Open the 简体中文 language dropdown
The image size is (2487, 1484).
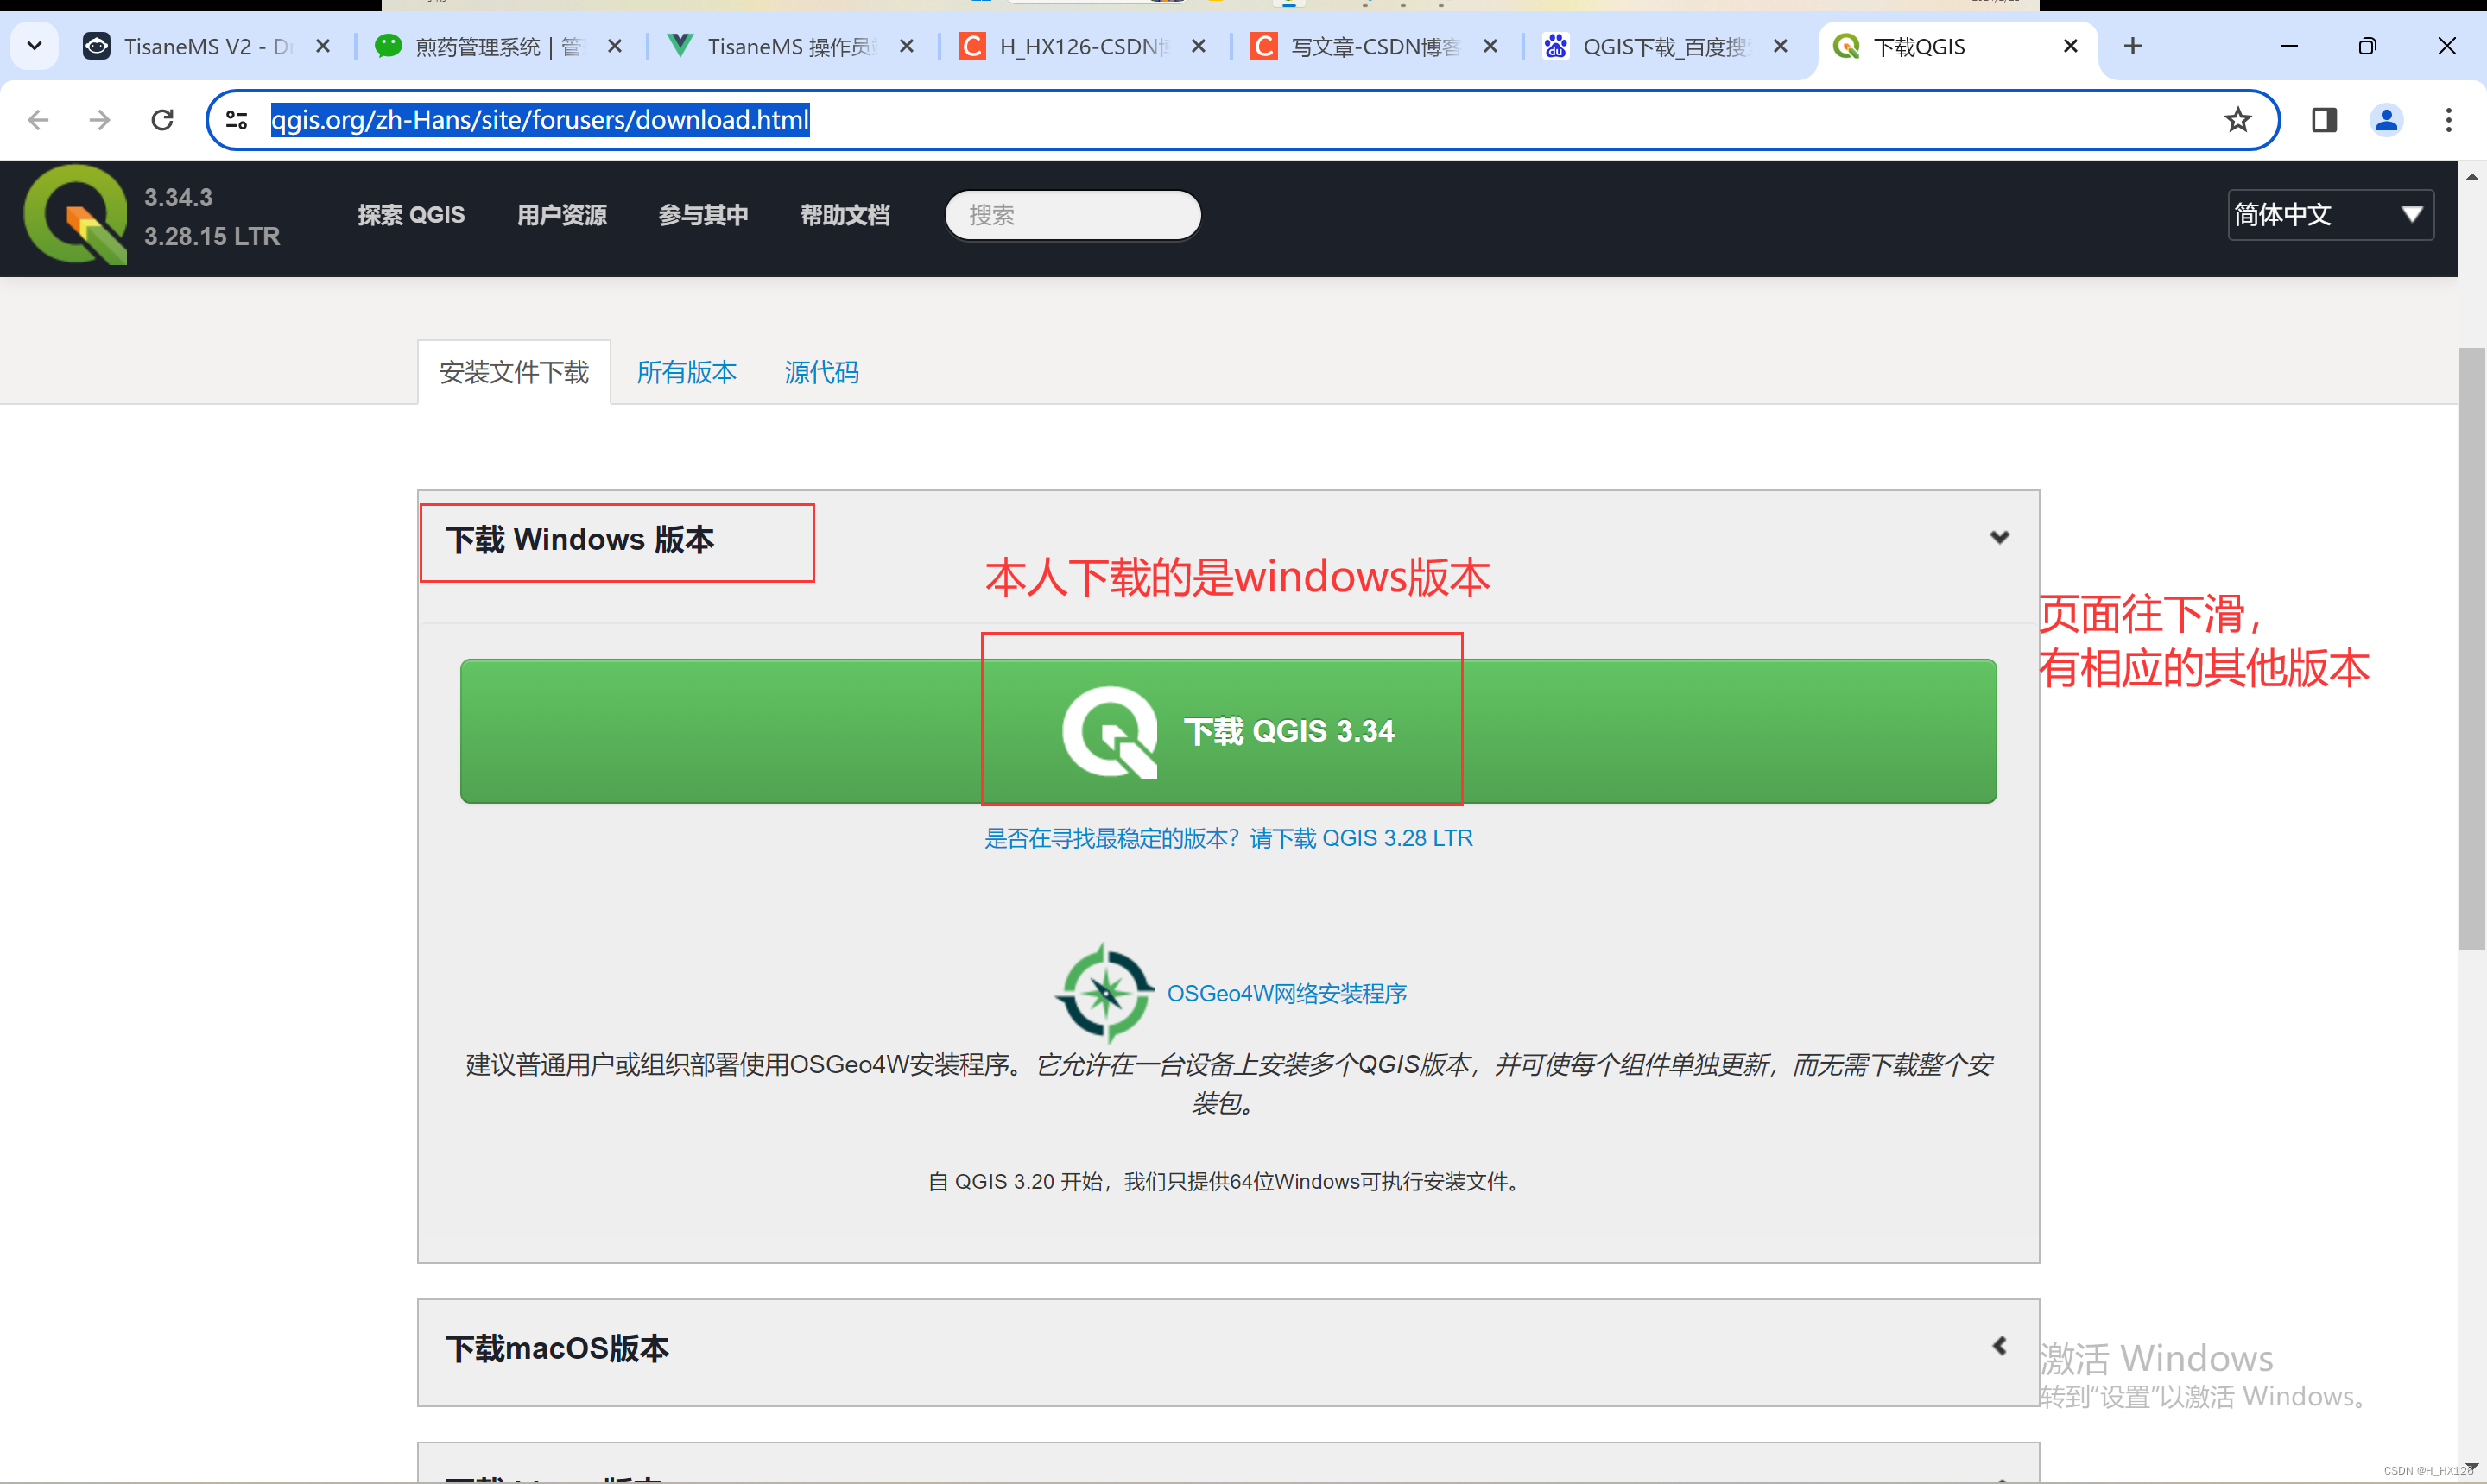tap(2329, 214)
